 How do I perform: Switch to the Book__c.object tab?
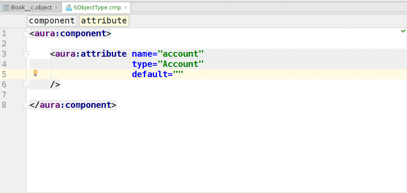coord(31,8)
